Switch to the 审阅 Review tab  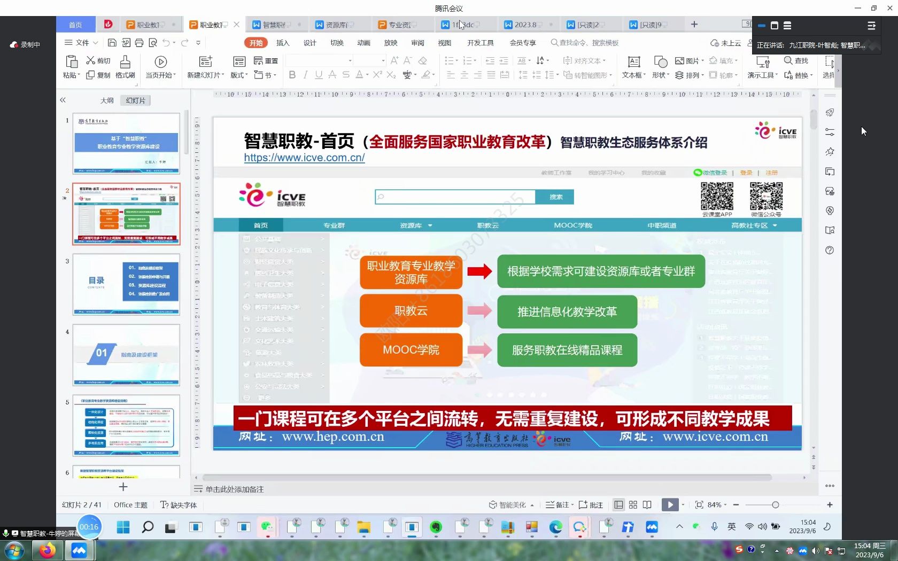click(x=418, y=43)
